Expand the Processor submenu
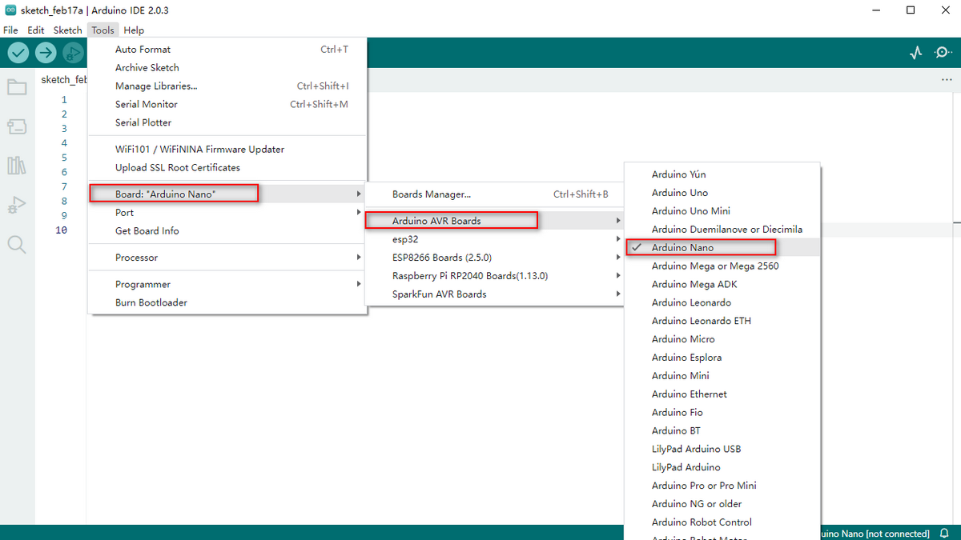 click(x=227, y=258)
